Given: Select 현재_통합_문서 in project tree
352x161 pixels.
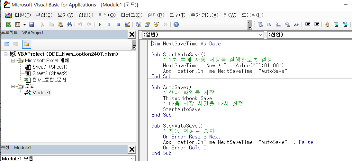Looking at the screenshot, I should (x=49, y=80).
